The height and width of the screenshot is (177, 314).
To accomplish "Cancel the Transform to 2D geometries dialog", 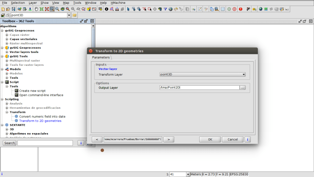I will pyautogui.click(x=232, y=139).
